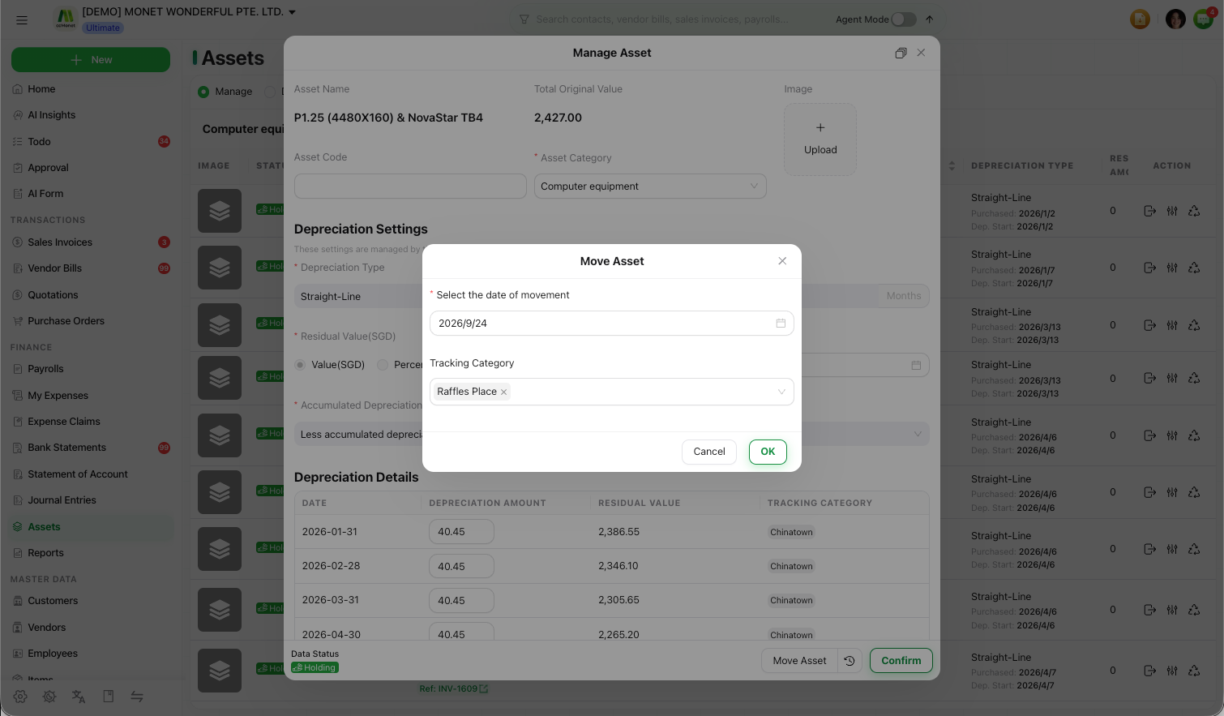Open the asset history clock icon
The height and width of the screenshot is (716, 1224).
pyautogui.click(x=850, y=661)
